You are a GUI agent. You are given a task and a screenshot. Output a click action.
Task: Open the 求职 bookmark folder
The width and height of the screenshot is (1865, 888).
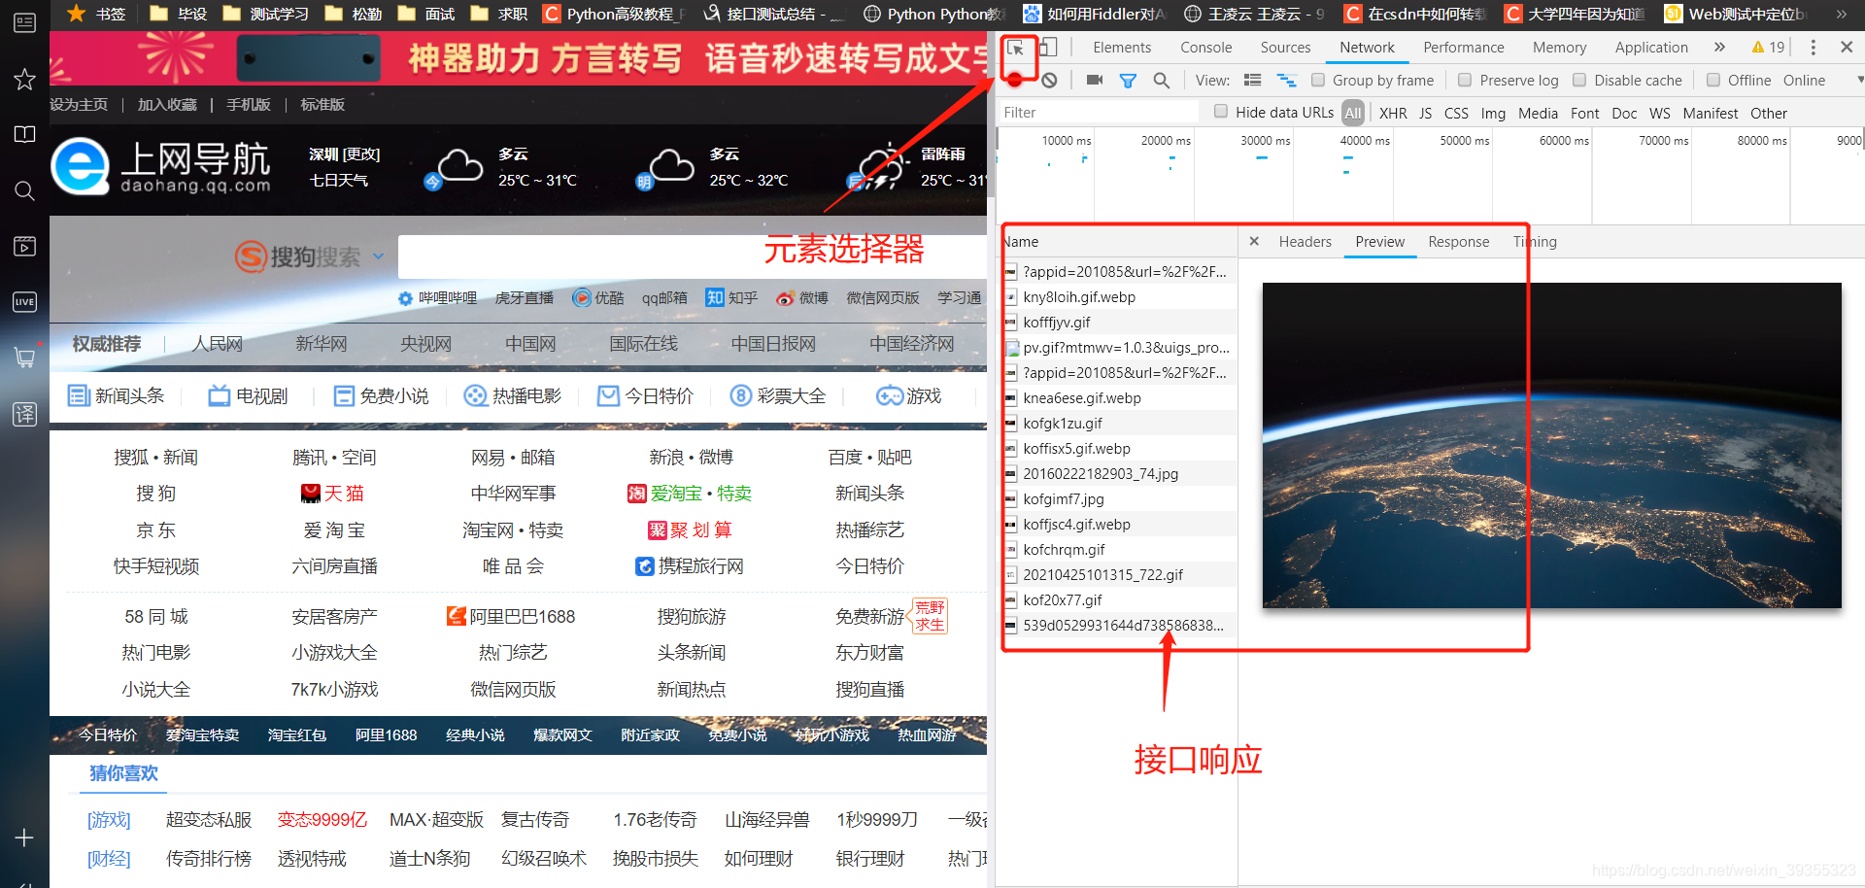pos(498,14)
